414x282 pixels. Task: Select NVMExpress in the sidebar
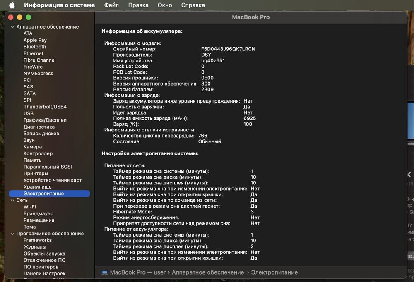point(38,73)
